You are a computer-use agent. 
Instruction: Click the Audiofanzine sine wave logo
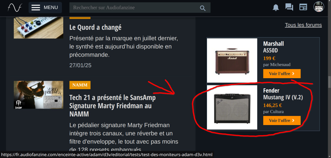pos(15,8)
